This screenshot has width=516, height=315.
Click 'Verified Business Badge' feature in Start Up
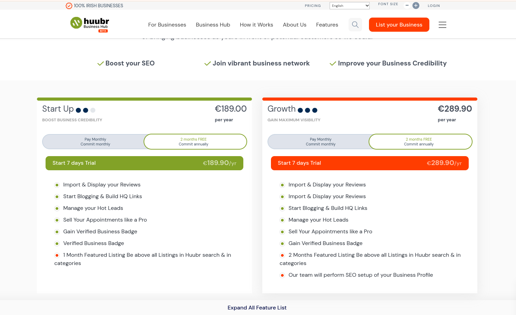click(94, 243)
